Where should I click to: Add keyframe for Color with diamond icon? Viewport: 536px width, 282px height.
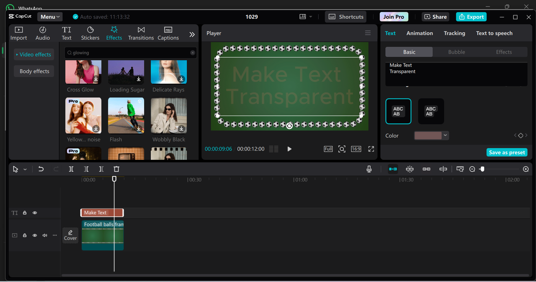(521, 136)
